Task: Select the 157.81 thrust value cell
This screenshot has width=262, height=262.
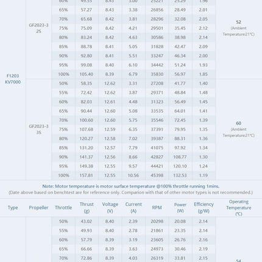Action: pos(87,175)
